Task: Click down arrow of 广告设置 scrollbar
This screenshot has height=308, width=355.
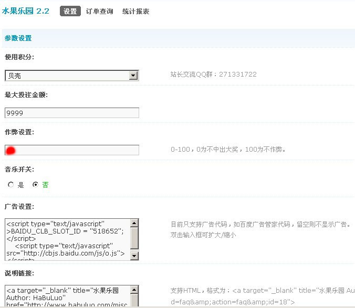Action: [134, 256]
